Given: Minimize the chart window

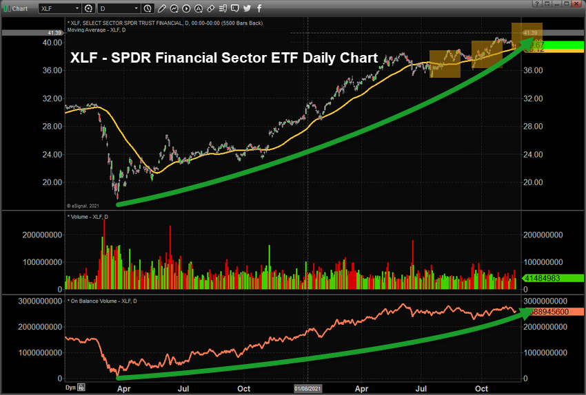Looking at the screenshot, I should (556, 3).
